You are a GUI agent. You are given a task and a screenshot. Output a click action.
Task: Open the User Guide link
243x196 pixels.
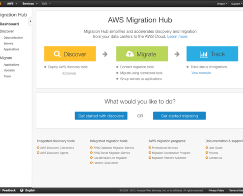click(216, 148)
